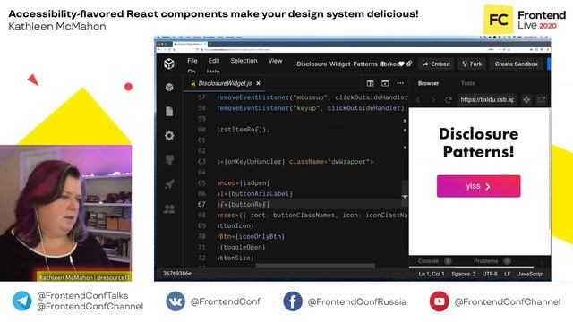Viewport: 573px width, 322px height.
Task: Change encoding via UTF-8 status entry
Action: pyautogui.click(x=490, y=274)
